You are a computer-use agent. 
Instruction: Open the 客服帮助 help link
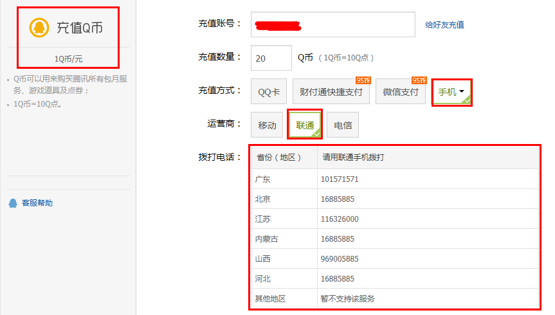(37, 203)
